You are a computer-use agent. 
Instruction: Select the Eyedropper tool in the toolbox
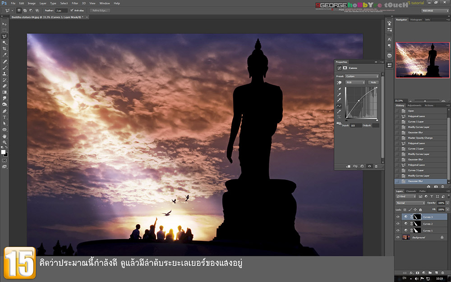(x=5, y=55)
